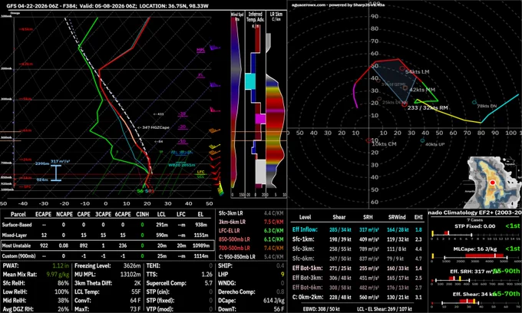
Task: Click the Surface-Based parcel row label
Action: point(17,225)
